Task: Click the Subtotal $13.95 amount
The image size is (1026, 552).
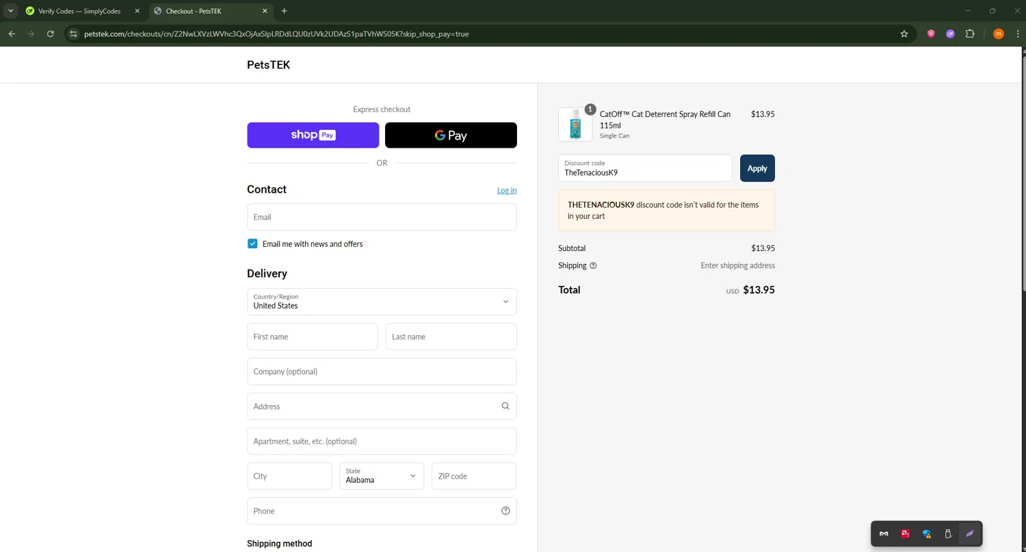Action: point(763,248)
